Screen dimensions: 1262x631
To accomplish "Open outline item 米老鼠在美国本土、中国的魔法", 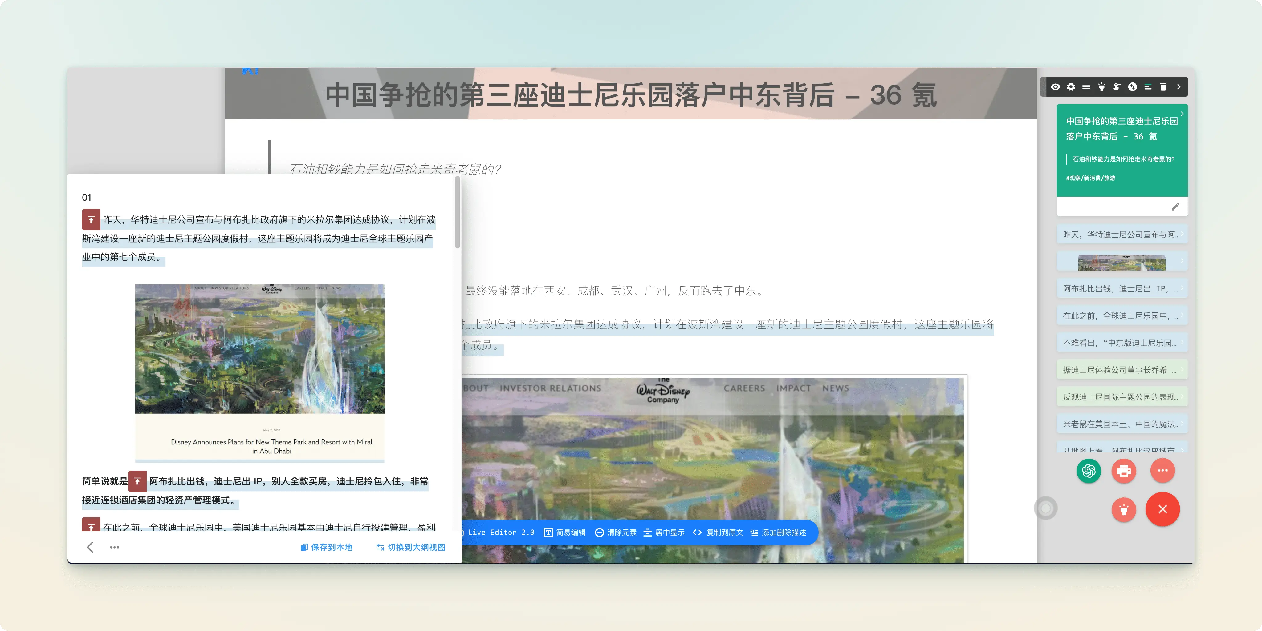I will [1122, 424].
